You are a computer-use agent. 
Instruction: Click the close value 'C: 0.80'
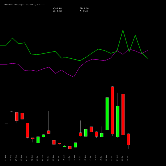pyautogui.click(x=57, y=9)
